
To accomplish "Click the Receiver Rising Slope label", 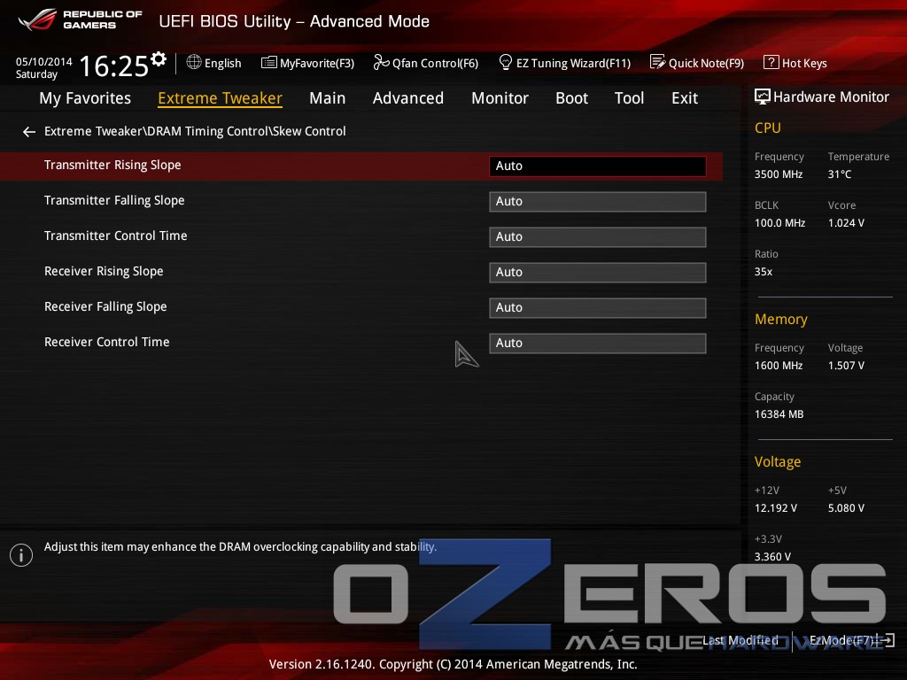I will pyautogui.click(x=105, y=271).
